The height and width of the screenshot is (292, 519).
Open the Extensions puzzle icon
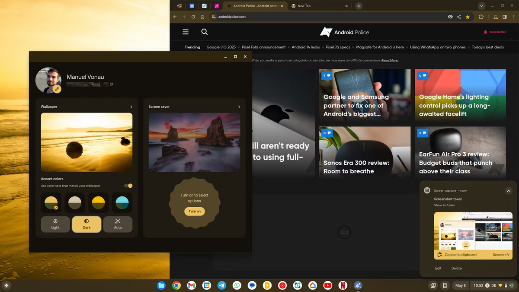coord(481,17)
